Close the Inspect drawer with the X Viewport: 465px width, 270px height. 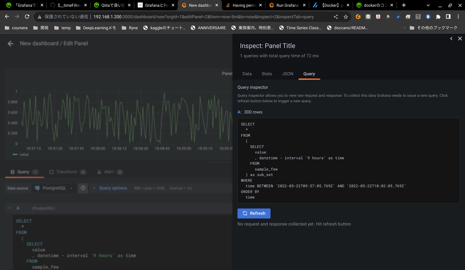(460, 38)
